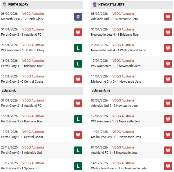Click win badge for Auckland FC 1-3 Newcastle Jets

point(168,150)
